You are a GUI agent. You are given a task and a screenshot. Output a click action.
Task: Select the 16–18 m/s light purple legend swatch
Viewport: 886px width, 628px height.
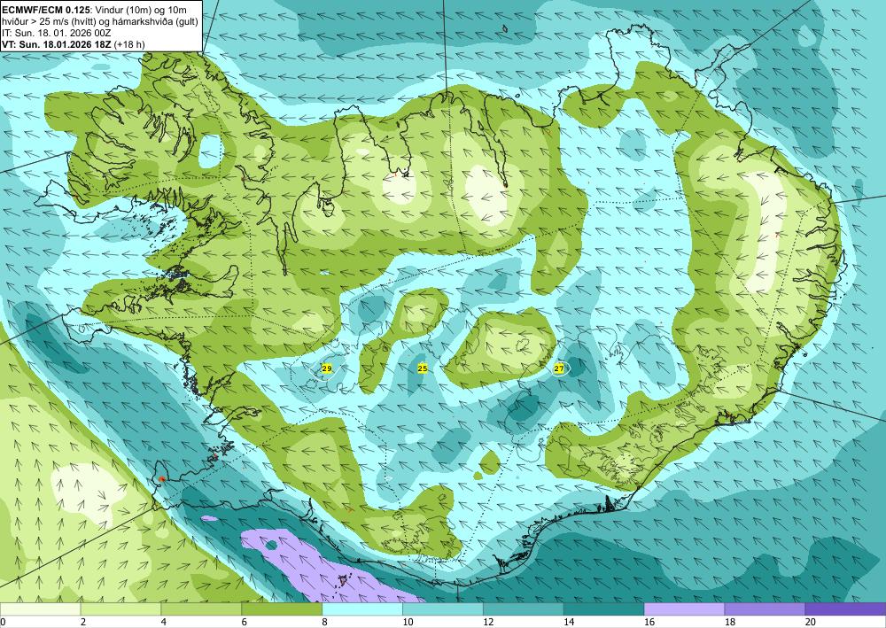pos(684,609)
